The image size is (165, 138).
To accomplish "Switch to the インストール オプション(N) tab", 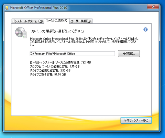I will [x=28, y=21].
